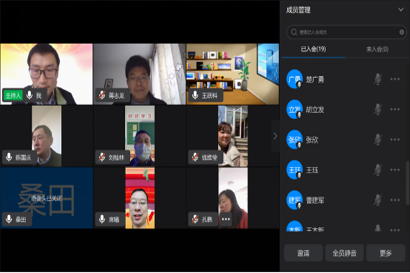Toggle the microphone for 王珏 in member list
The image size is (410, 273).
(377, 169)
